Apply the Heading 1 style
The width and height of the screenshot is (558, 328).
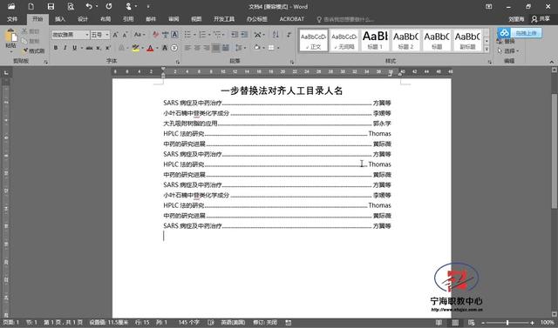tap(375, 40)
